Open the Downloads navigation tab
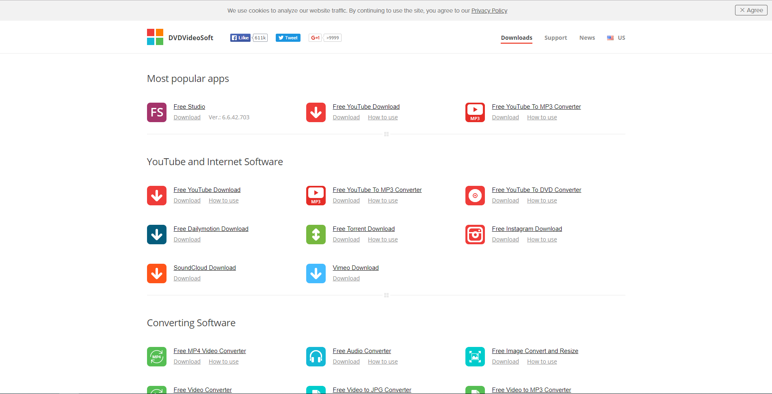The height and width of the screenshot is (394, 772). 516,38
